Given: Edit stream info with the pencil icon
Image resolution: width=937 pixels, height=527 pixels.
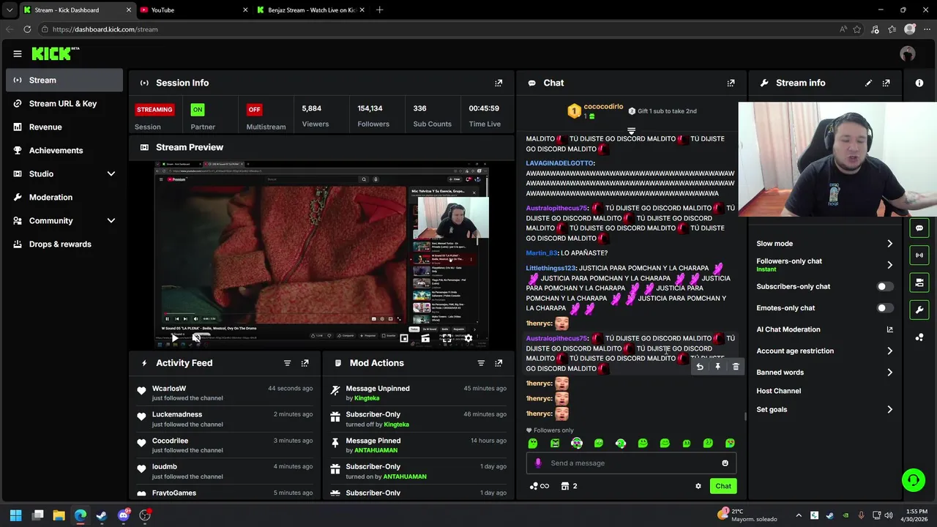Looking at the screenshot, I should 868,83.
